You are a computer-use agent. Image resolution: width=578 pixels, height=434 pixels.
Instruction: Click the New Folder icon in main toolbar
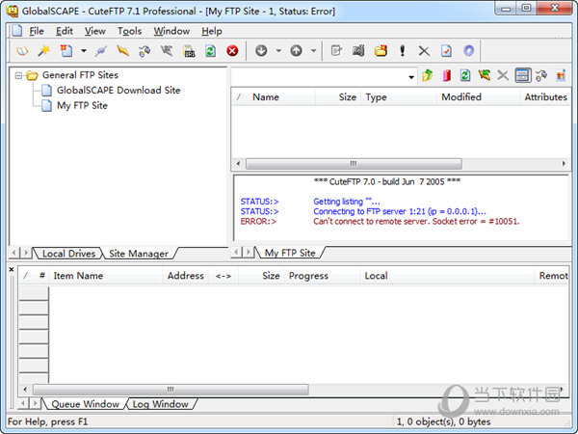[x=381, y=50]
